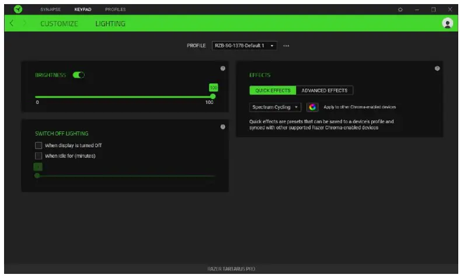Image resolution: width=460 pixels, height=278 pixels.
Task: Click the Razer Tartarus Pro device label
Action: click(x=231, y=269)
